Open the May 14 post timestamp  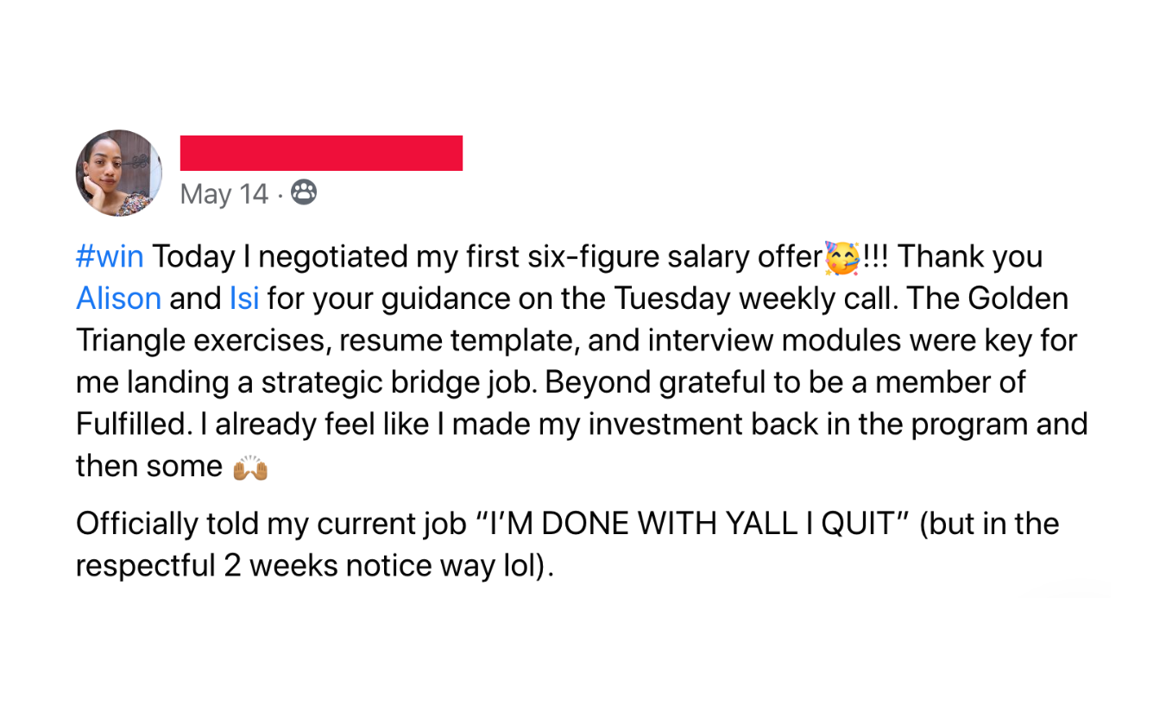pyautogui.click(x=224, y=194)
